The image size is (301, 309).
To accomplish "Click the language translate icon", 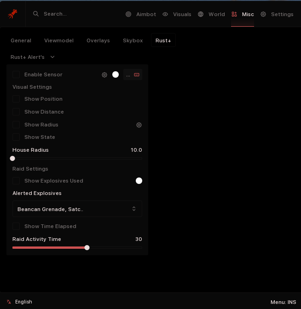I will coord(9,302).
